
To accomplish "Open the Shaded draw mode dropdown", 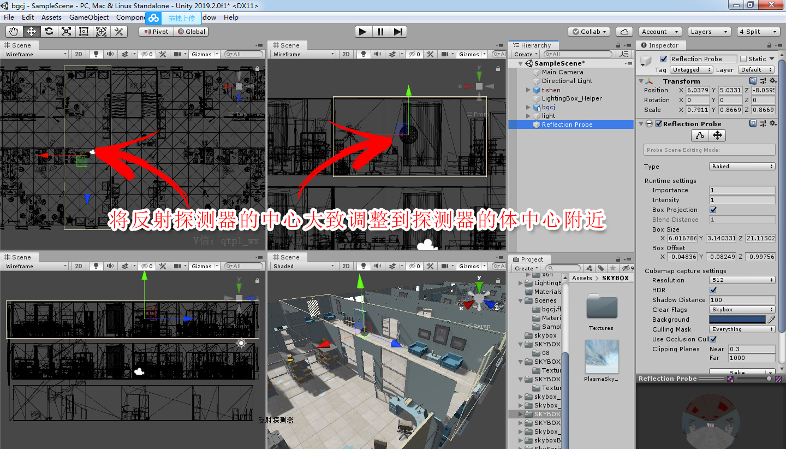I will tap(303, 266).
